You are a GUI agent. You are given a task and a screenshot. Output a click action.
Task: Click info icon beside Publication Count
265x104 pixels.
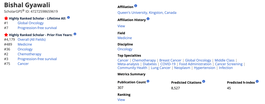[x=148, y=81]
